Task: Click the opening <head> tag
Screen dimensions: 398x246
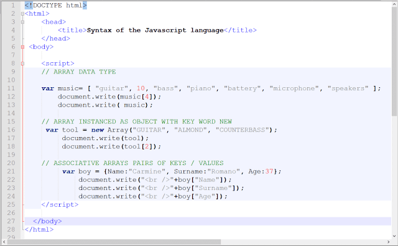Action: tap(53, 22)
